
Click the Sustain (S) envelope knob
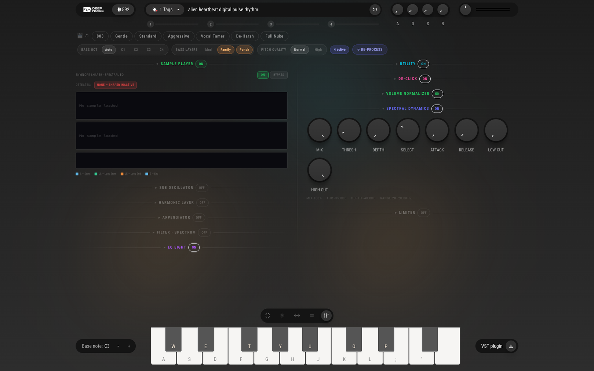[x=427, y=10]
